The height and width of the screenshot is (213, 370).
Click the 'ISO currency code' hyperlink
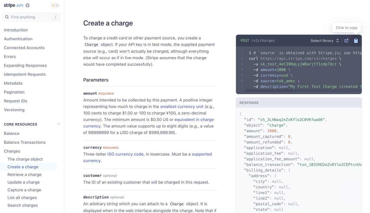(x=125, y=154)
